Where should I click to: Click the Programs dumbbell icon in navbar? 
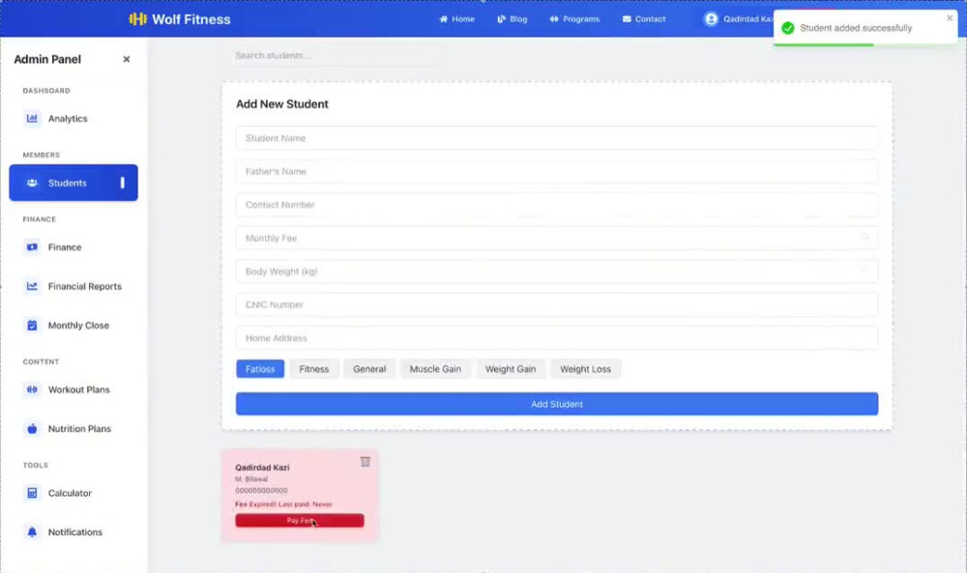point(554,19)
